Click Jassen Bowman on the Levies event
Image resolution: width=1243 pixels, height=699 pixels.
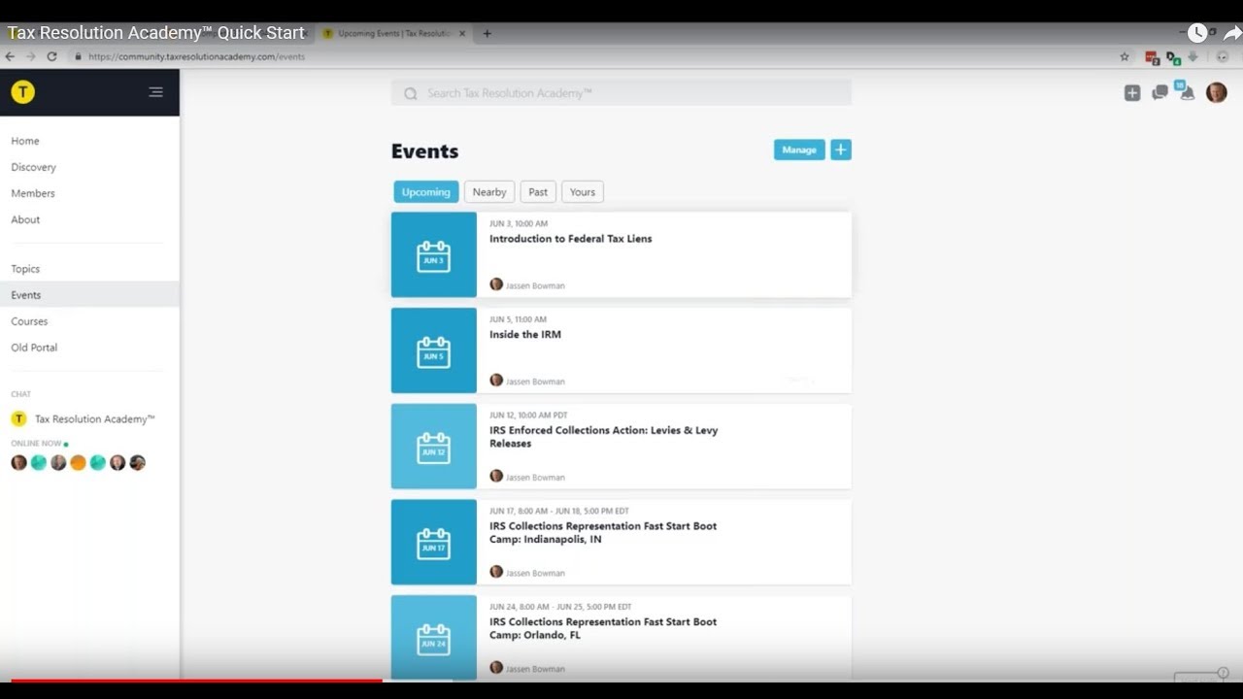[x=535, y=478]
